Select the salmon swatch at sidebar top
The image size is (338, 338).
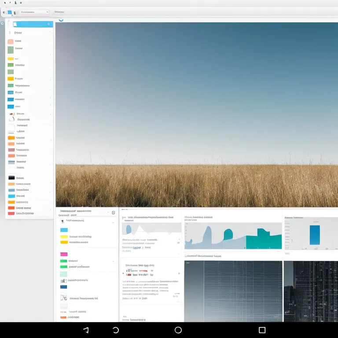11,41
